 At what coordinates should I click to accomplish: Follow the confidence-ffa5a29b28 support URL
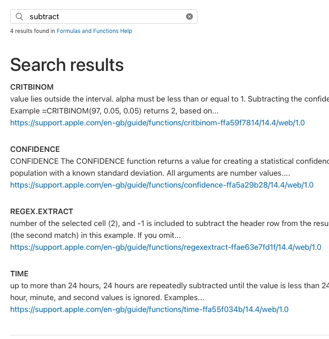click(162, 185)
